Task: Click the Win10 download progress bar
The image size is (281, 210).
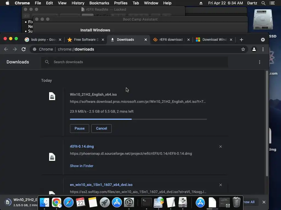Action: [x=138, y=119]
